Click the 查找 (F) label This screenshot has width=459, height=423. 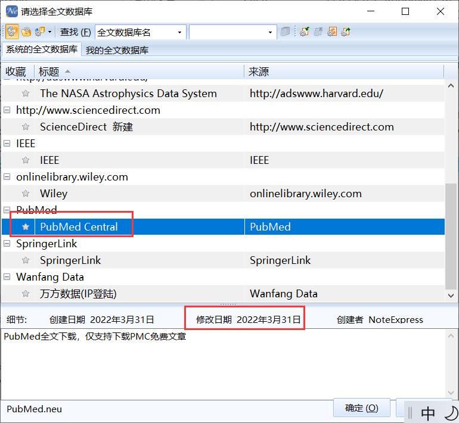tap(75, 32)
